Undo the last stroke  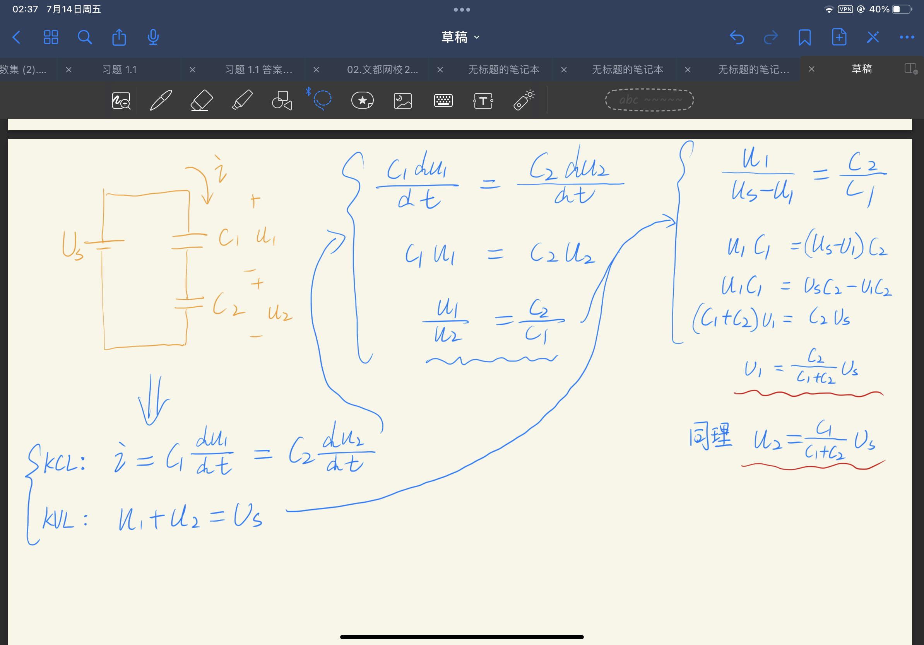736,38
